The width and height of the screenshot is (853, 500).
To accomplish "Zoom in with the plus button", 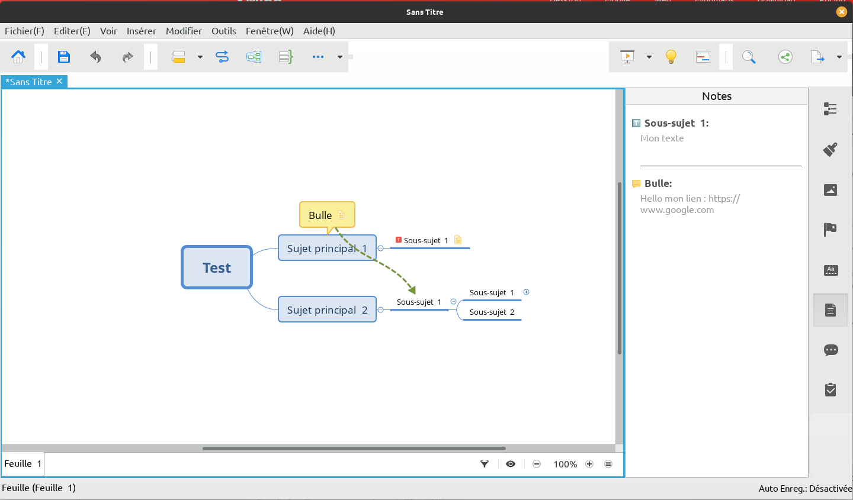I will point(589,464).
